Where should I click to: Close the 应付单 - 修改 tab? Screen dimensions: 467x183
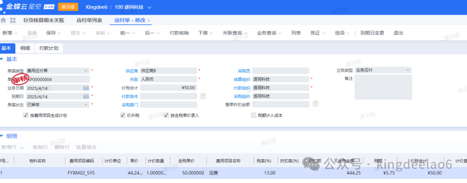point(149,20)
